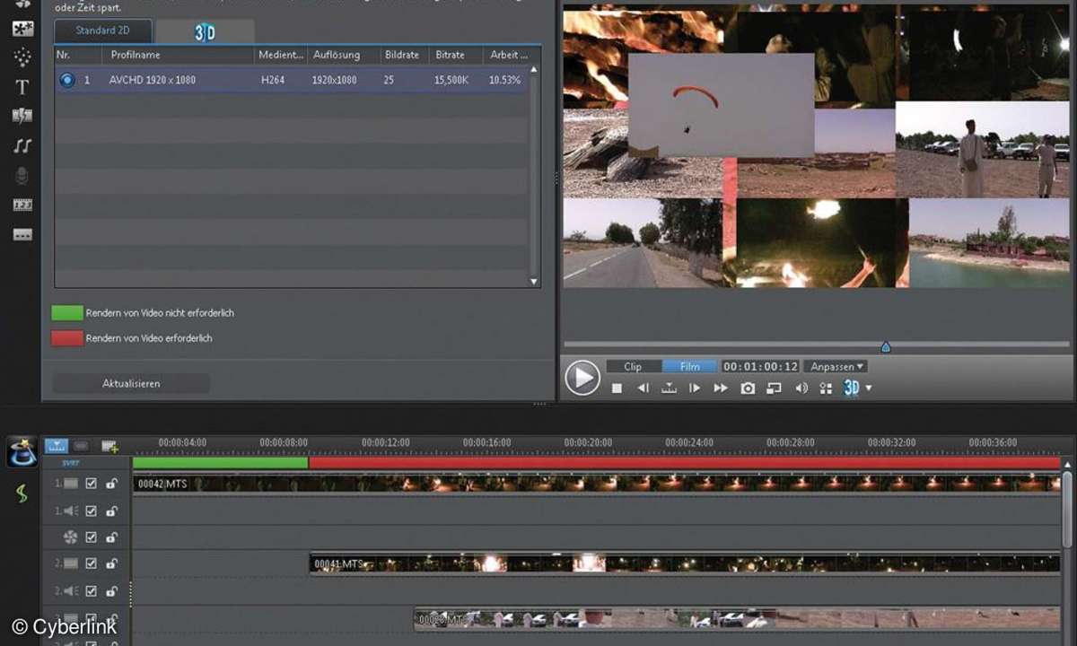Select the clip on video track 3
This screenshot has height=646, width=1077.
click(x=738, y=619)
